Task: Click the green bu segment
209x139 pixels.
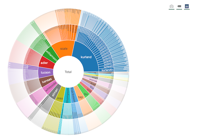Action: [86, 93]
